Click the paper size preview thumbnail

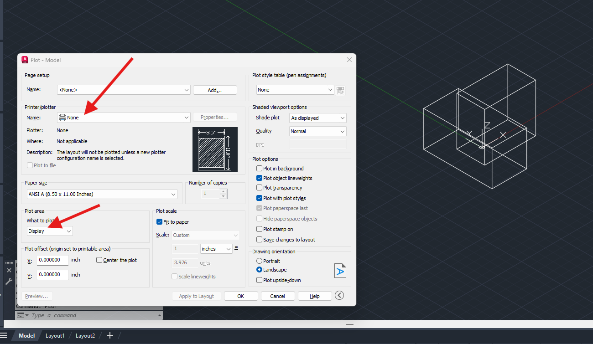[215, 149]
